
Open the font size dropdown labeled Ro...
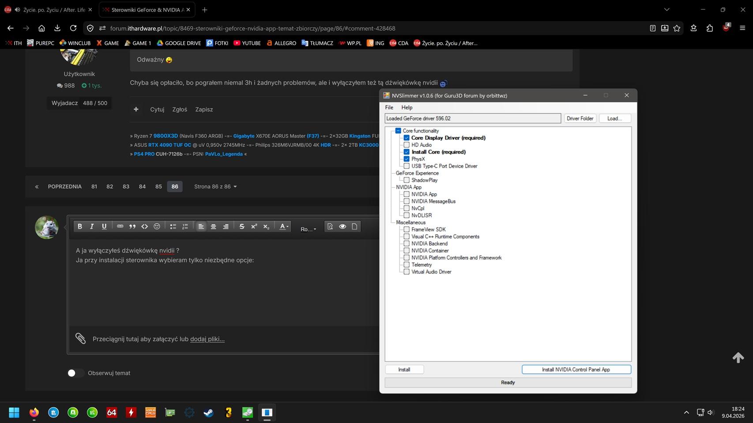point(308,229)
